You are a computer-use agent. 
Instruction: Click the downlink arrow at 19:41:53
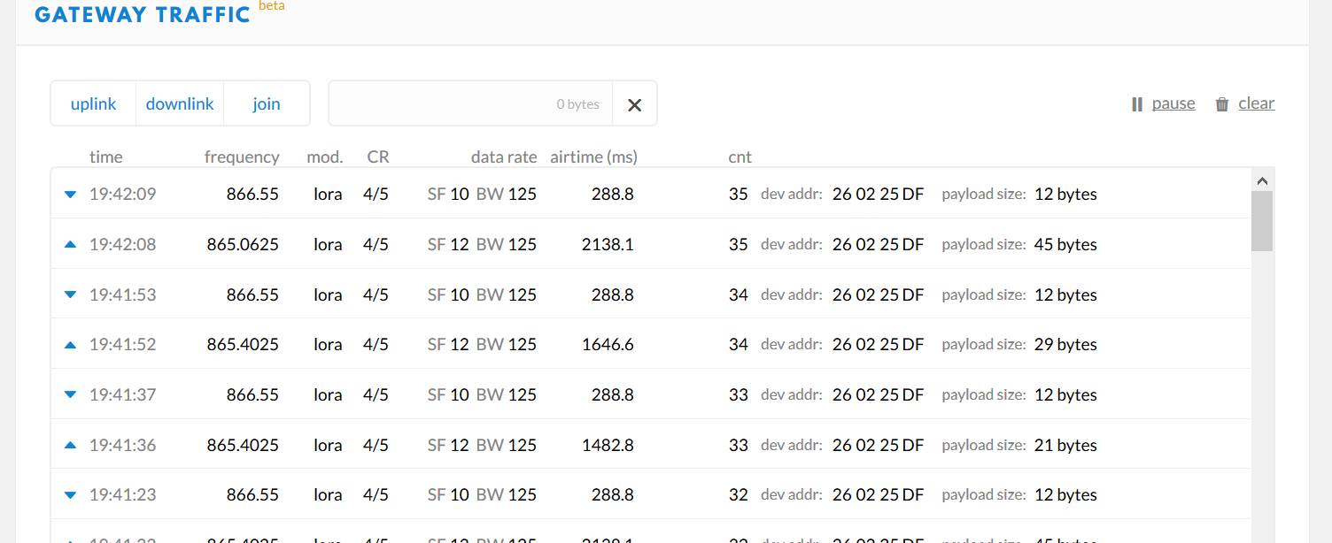(71, 294)
